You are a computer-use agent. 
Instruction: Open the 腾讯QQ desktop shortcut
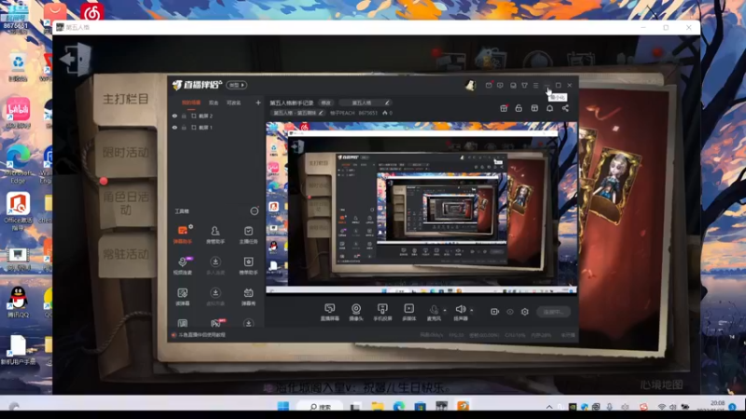coord(18,302)
